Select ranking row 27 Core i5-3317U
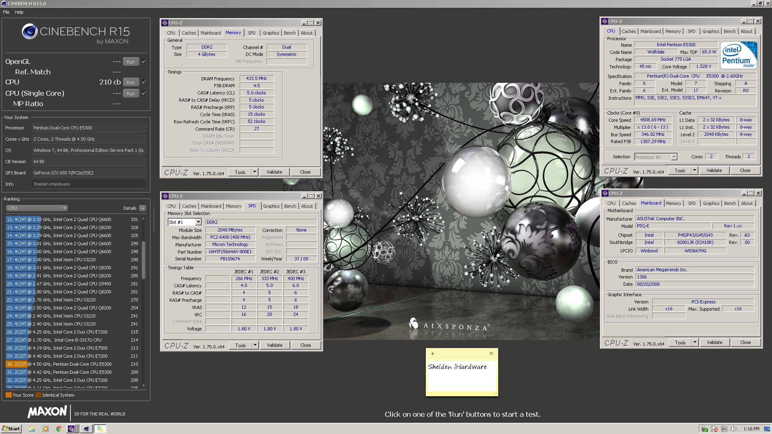Image resolution: width=772 pixels, height=434 pixels. coord(72,340)
